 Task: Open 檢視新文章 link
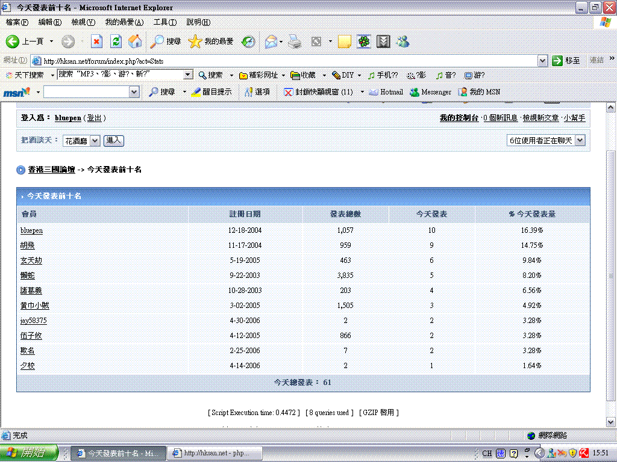coord(540,118)
